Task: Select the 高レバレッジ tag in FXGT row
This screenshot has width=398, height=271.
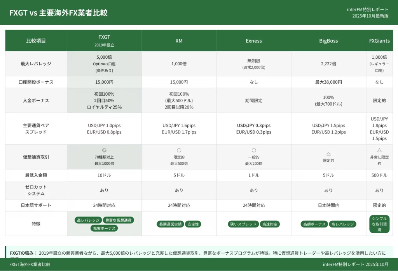Action: (88, 220)
